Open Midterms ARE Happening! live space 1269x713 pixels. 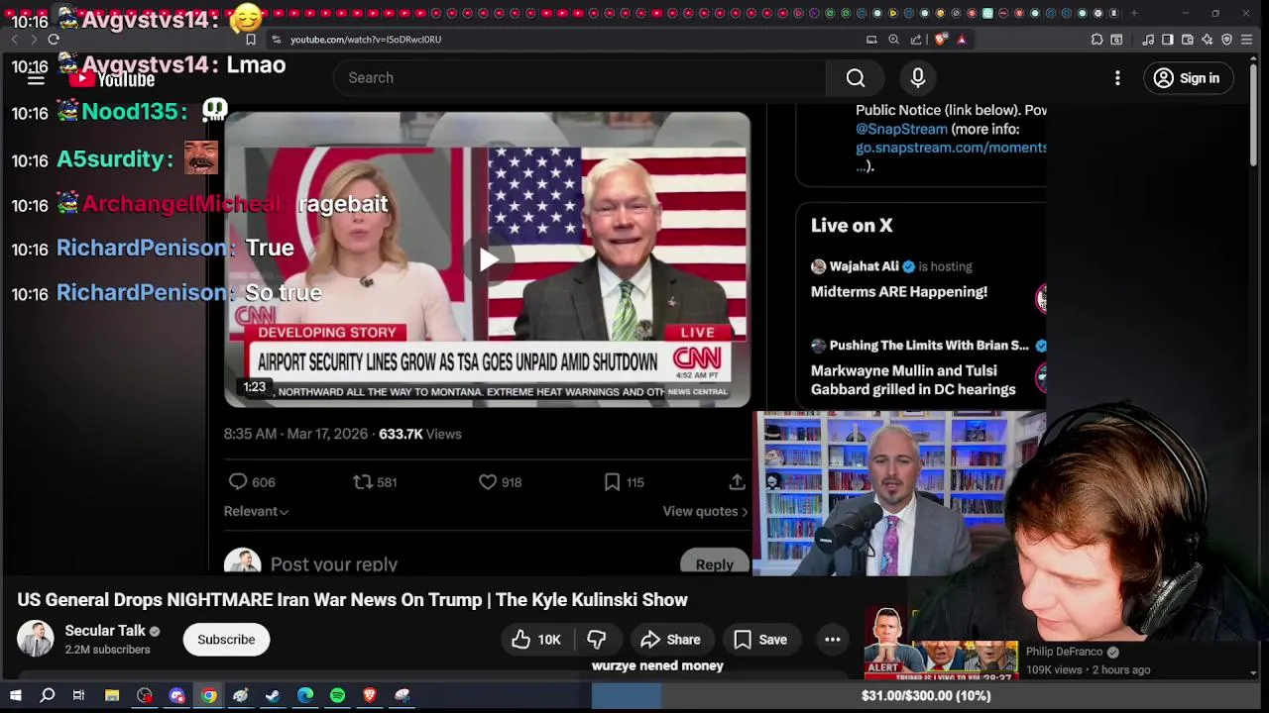click(899, 292)
